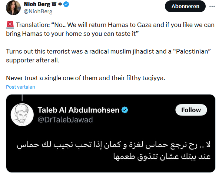Click the Follow button in quoted tweet
The width and height of the screenshot is (219, 175).
click(x=191, y=110)
